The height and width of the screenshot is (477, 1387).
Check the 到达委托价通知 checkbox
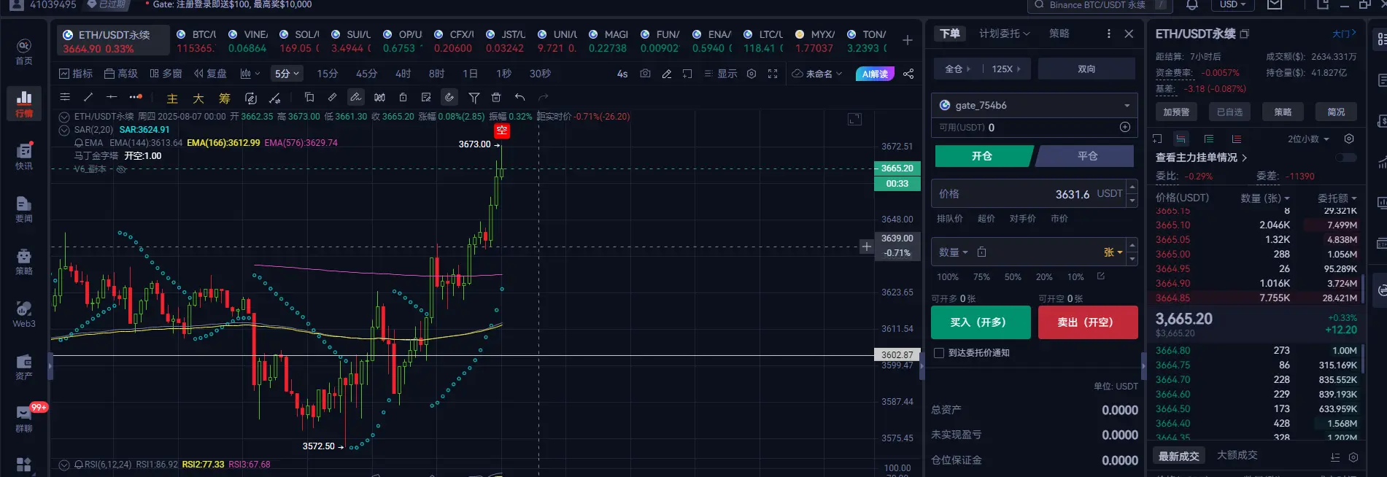point(939,353)
